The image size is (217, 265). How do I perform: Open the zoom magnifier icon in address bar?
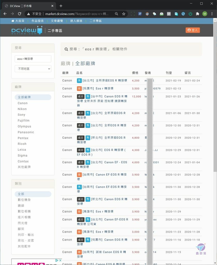point(116,14)
